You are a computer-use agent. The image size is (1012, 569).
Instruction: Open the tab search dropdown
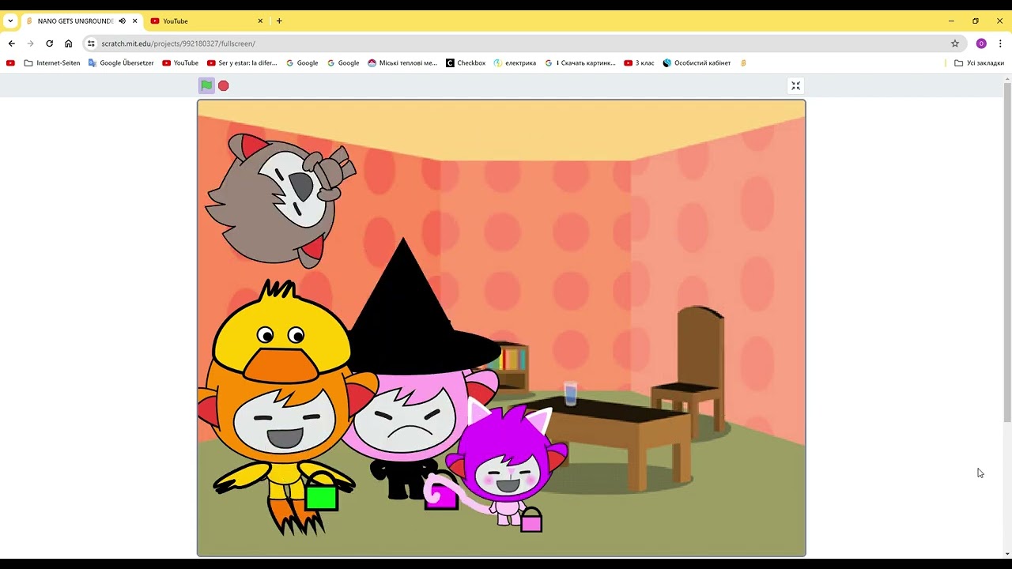click(x=10, y=21)
